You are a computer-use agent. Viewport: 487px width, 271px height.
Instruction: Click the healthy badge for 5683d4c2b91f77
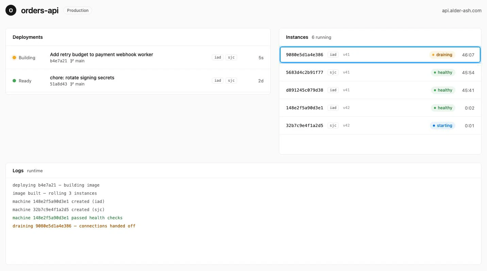pyautogui.click(x=443, y=73)
